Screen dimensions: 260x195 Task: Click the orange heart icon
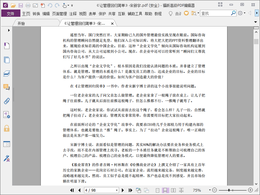(186, 13)
